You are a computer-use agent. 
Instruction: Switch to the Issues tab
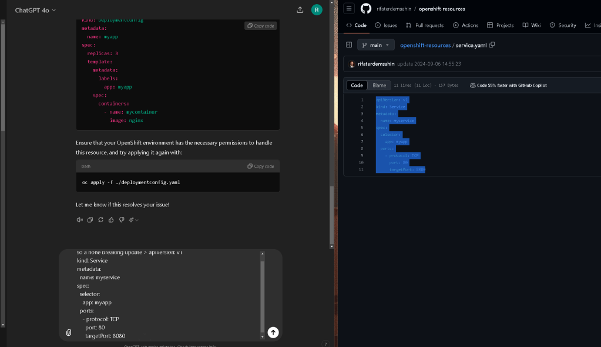386,25
